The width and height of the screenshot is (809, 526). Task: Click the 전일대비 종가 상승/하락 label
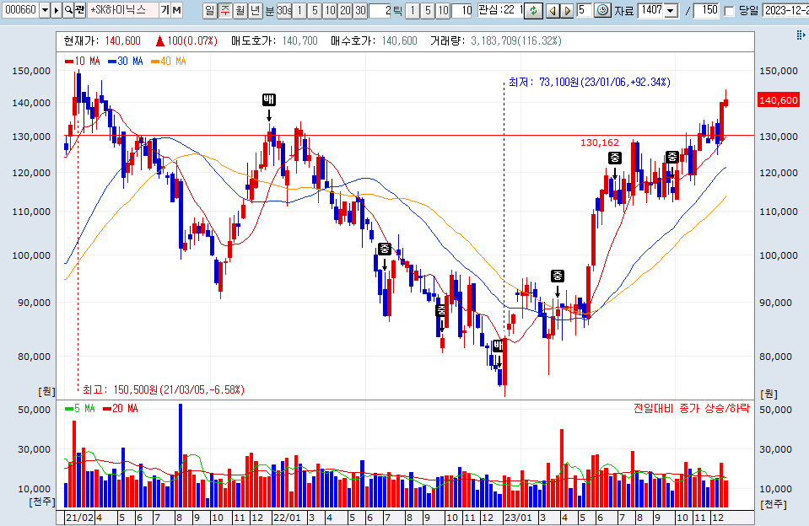pyautogui.click(x=692, y=409)
